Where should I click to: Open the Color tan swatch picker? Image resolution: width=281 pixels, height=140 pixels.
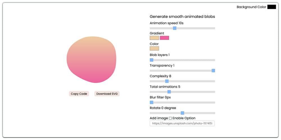point(154,48)
